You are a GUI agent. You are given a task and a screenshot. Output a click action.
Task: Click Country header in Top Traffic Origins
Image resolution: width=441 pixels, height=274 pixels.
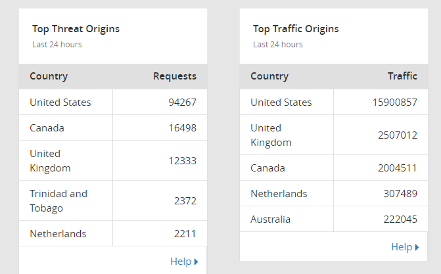click(x=269, y=76)
